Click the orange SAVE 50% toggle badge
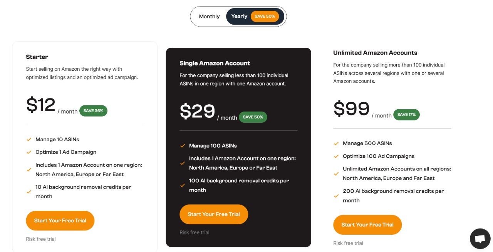Image resolution: width=493 pixels, height=252 pixels. point(265,17)
